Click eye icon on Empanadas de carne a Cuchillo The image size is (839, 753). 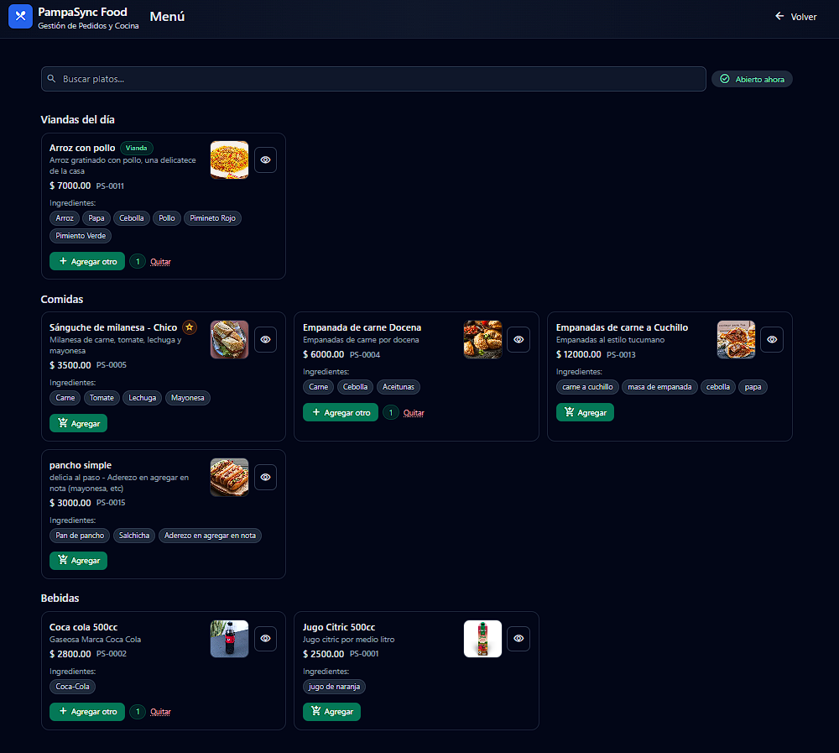pos(772,339)
